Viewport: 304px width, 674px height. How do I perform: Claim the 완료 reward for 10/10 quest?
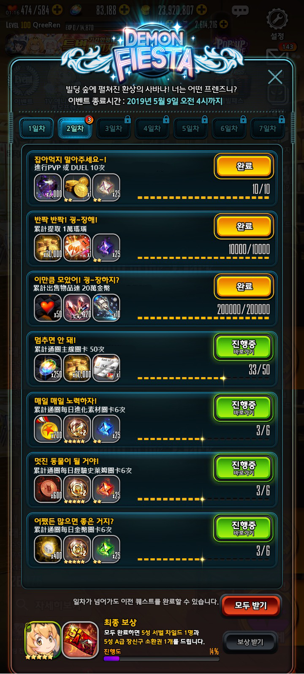click(x=244, y=166)
